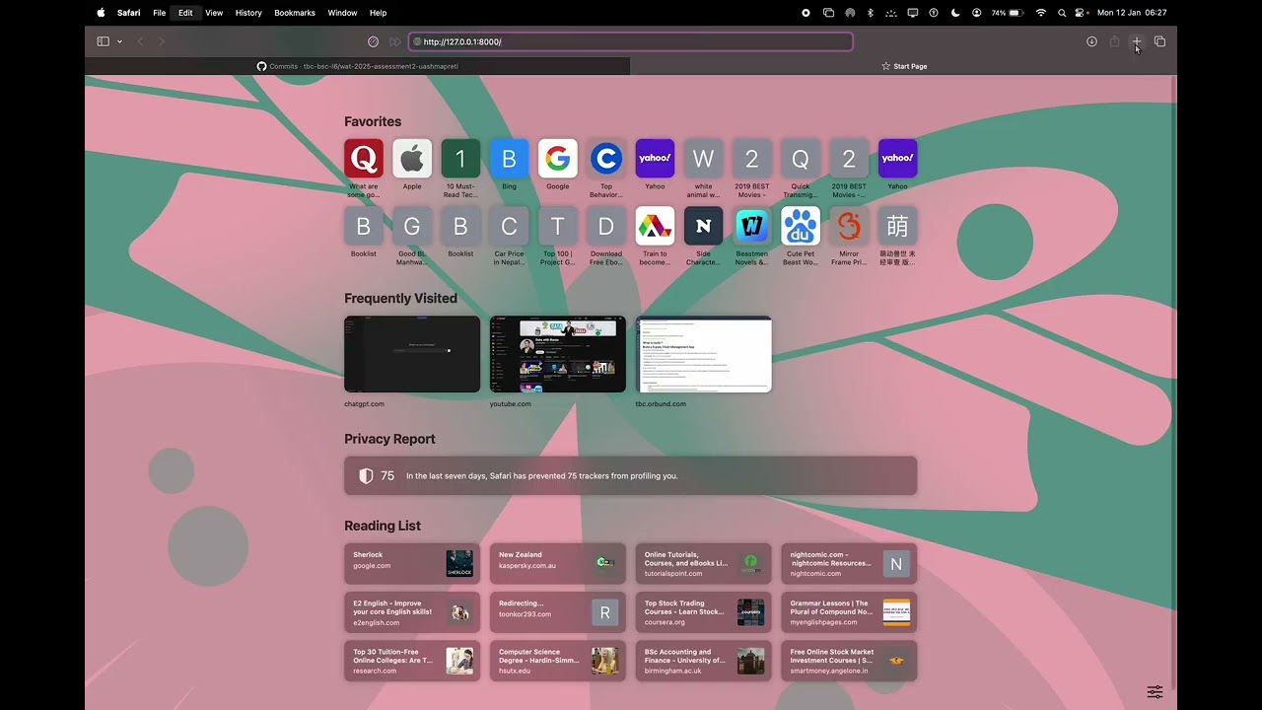
Task: Open the Top 30 Tuition-Free Colleges item
Action: (x=412, y=661)
